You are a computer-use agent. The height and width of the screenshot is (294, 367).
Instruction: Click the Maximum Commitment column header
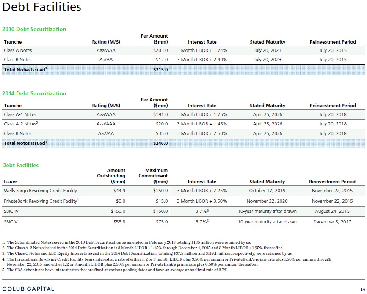(x=153, y=176)
